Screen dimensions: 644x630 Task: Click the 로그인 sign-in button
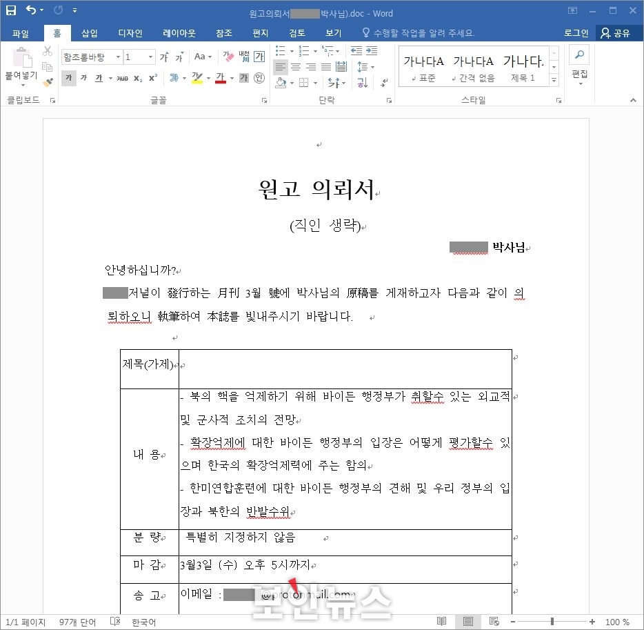(576, 33)
